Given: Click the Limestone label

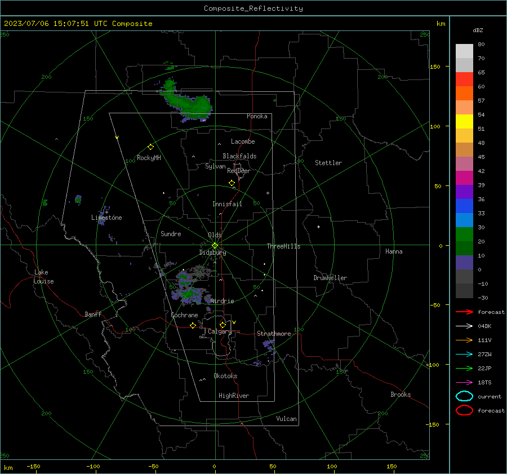Looking at the screenshot, I should (106, 218).
